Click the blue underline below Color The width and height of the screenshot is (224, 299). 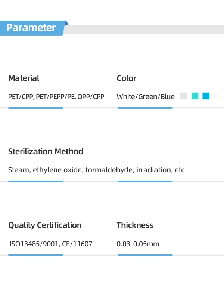pyautogui.click(x=145, y=108)
